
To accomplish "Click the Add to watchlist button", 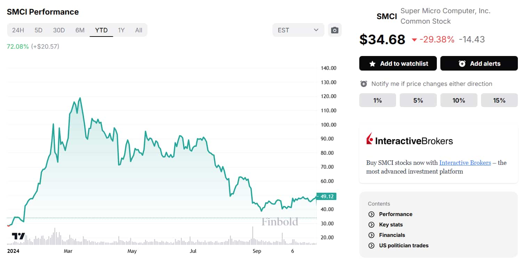I will [398, 63].
